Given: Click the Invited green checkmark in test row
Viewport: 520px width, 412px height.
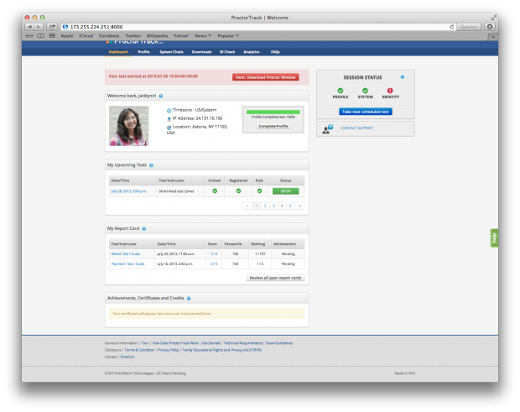Looking at the screenshot, I should 215,190.
